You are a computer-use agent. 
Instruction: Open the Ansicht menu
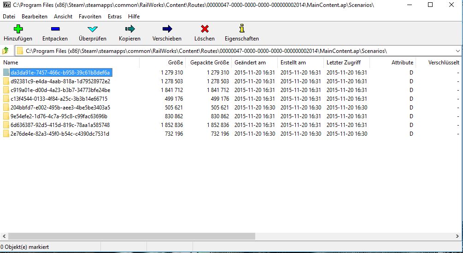coord(63,17)
